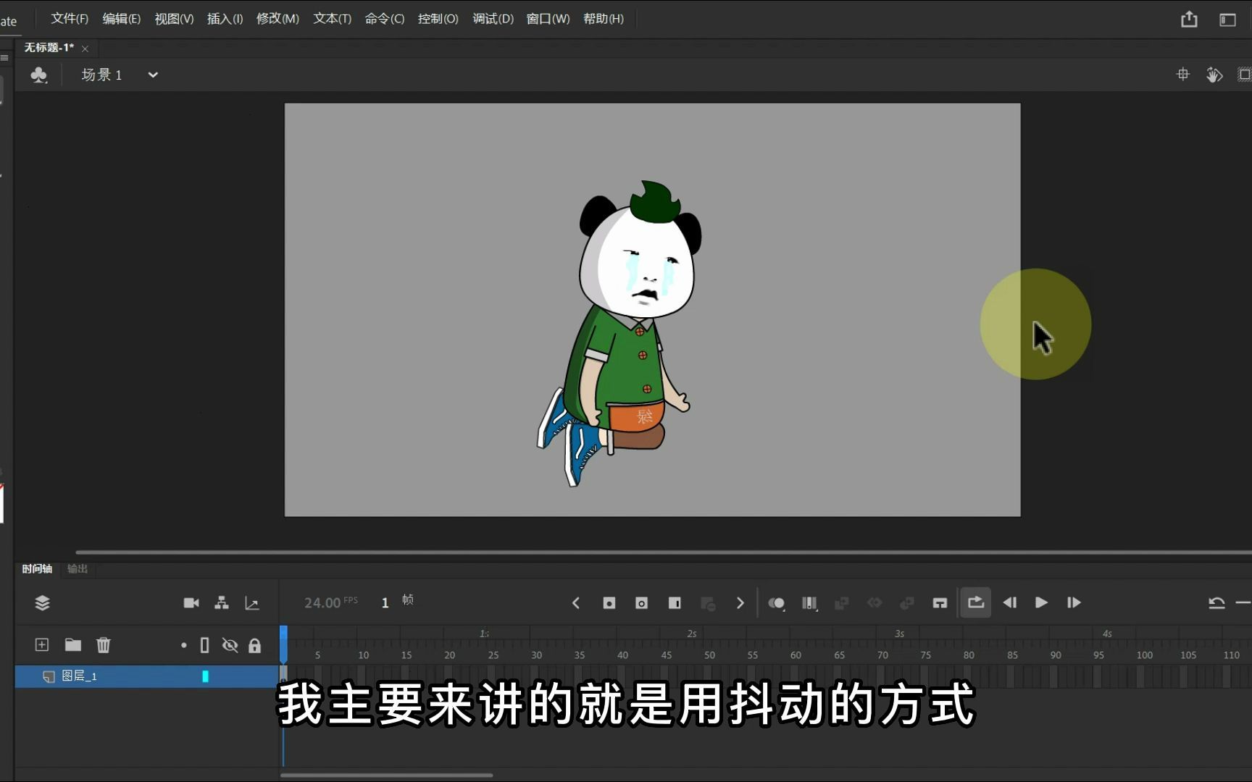Open the layer parenting view
The width and height of the screenshot is (1252, 782).
[x=221, y=602]
